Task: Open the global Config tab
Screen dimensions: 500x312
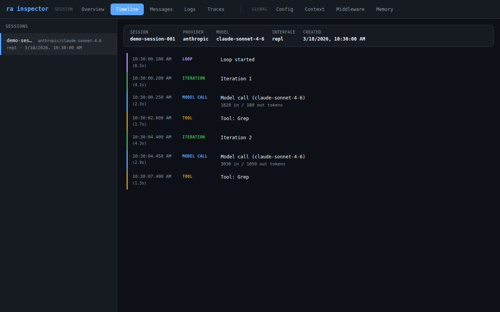Action: tap(284, 9)
